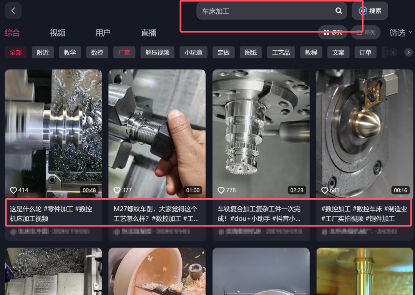Select the 工艺品 filter chip

(281, 52)
